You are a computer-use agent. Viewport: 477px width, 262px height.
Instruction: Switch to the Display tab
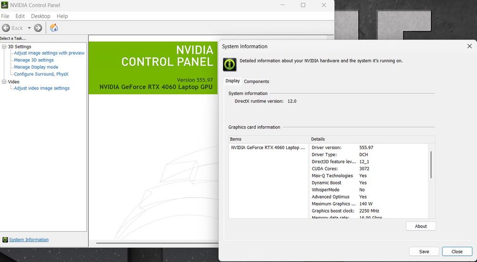coord(233,81)
